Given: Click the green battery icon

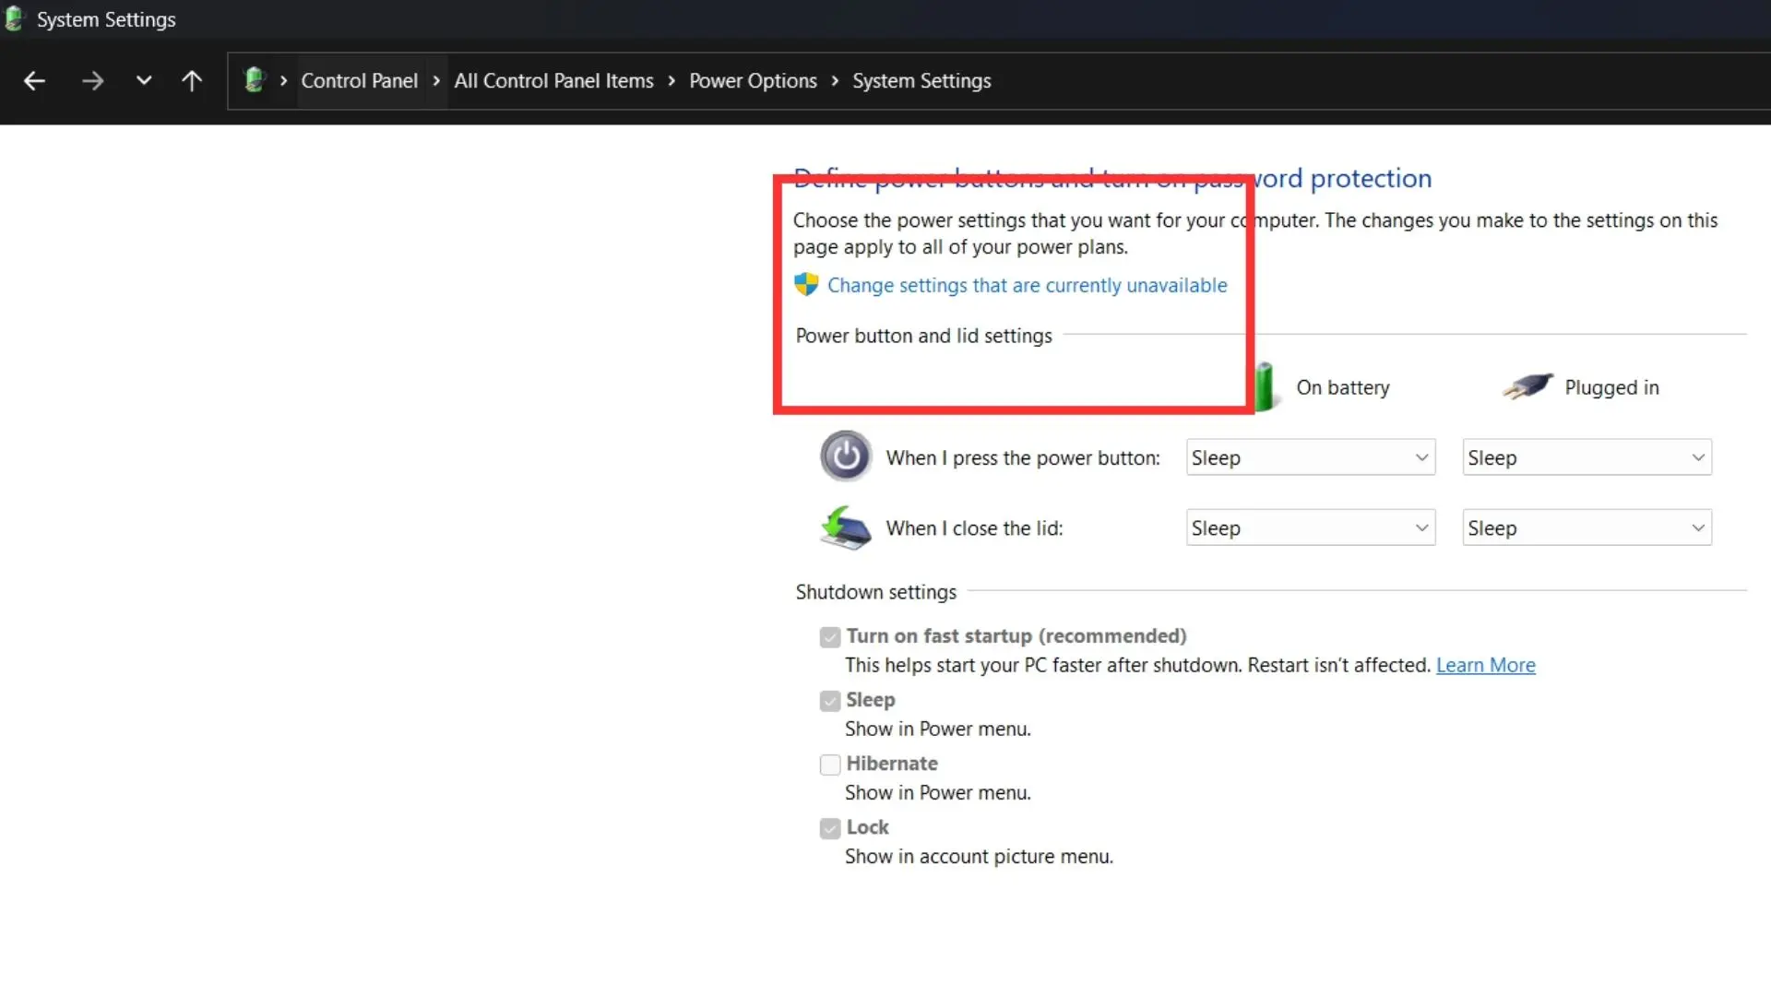Looking at the screenshot, I should click(1266, 386).
